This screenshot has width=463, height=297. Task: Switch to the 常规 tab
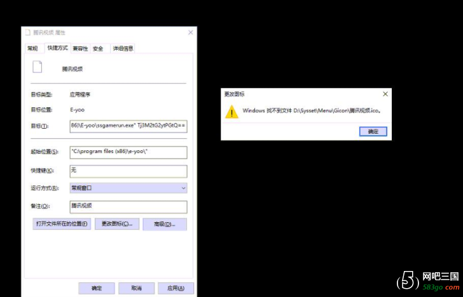(33, 49)
